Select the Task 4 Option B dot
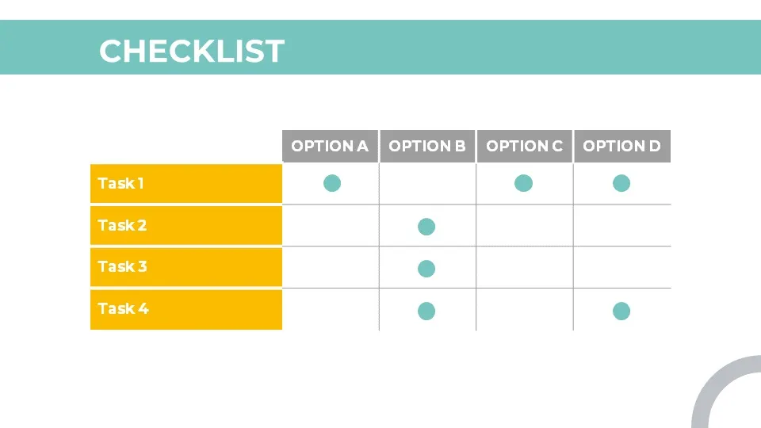 pos(426,311)
